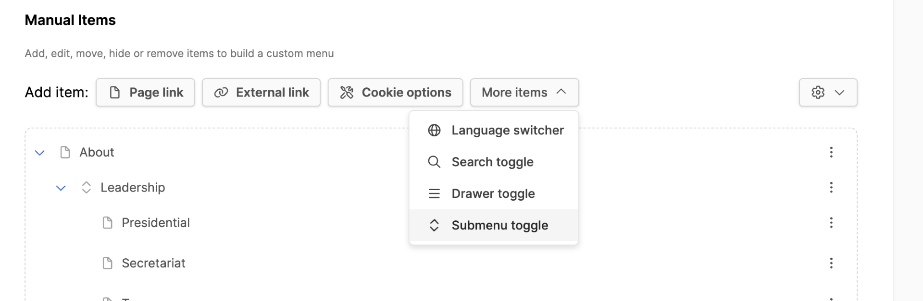This screenshot has height=301, width=923.
Task: Click the page icon beside Presidential
Action: 107,223
